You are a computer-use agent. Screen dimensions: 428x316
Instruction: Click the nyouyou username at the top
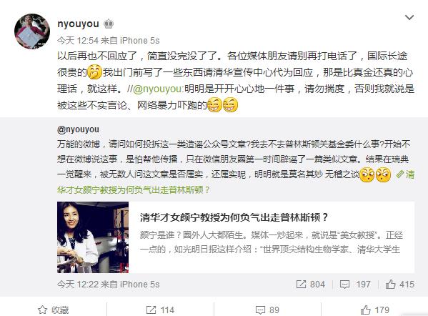pyautogui.click(x=78, y=24)
